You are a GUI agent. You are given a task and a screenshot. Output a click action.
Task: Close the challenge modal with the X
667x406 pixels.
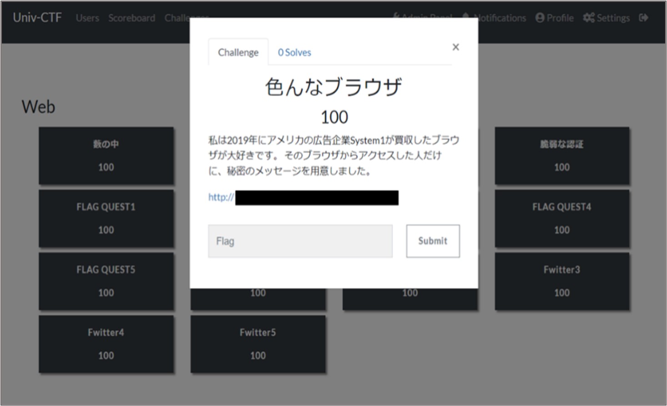pos(455,47)
